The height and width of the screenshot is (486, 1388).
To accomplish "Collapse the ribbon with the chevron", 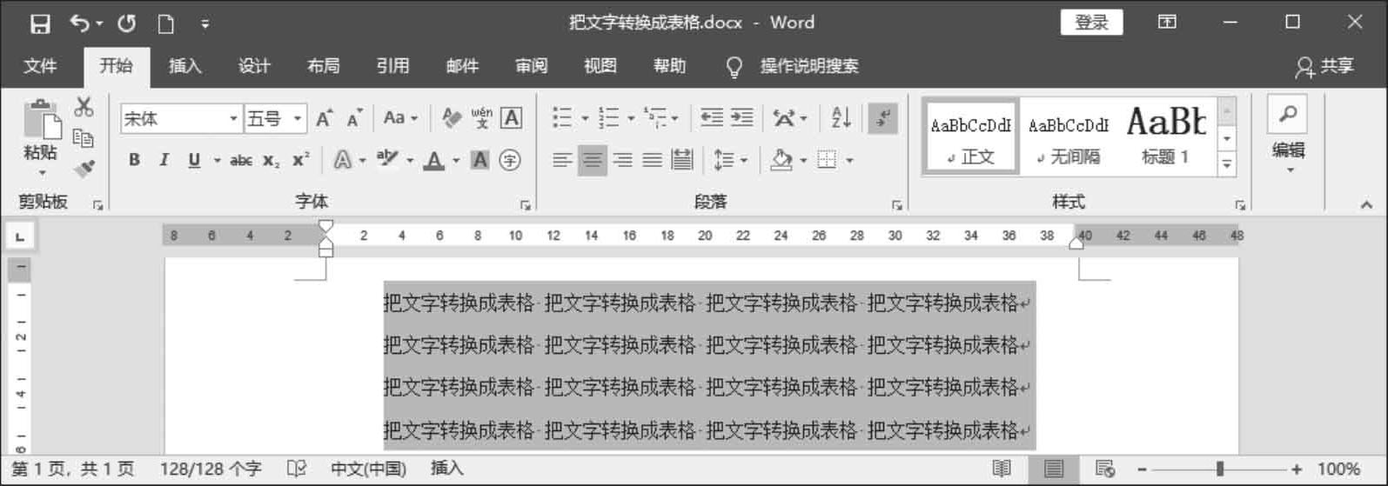I will [x=1366, y=205].
